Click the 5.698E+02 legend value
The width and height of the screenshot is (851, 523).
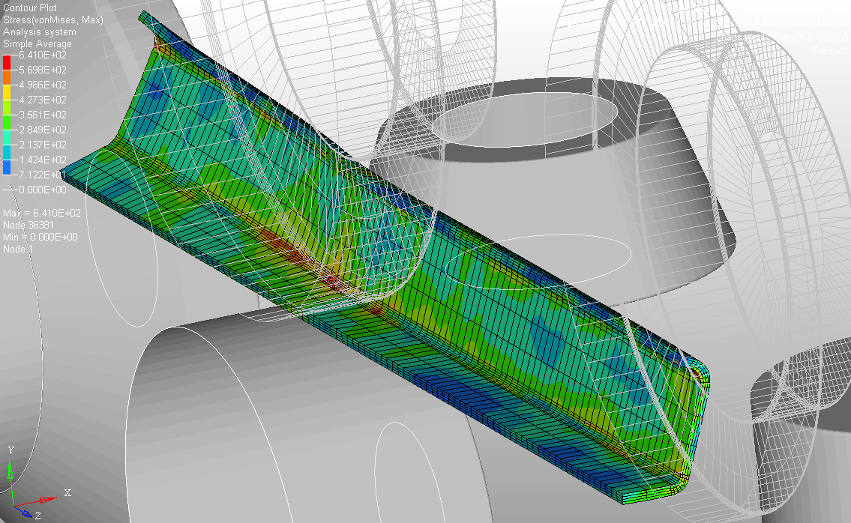coord(43,70)
